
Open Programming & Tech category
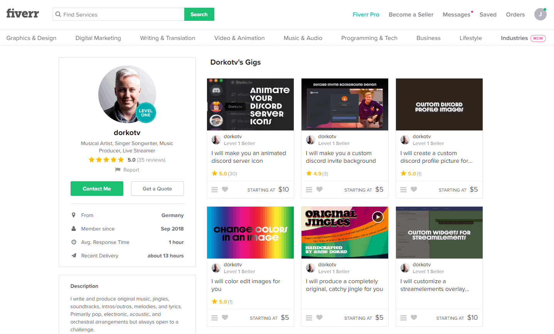369,38
